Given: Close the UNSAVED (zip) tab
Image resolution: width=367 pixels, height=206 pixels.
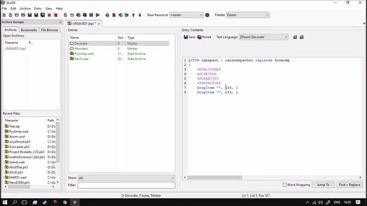Looking at the screenshot, I should pyautogui.click(x=99, y=23).
